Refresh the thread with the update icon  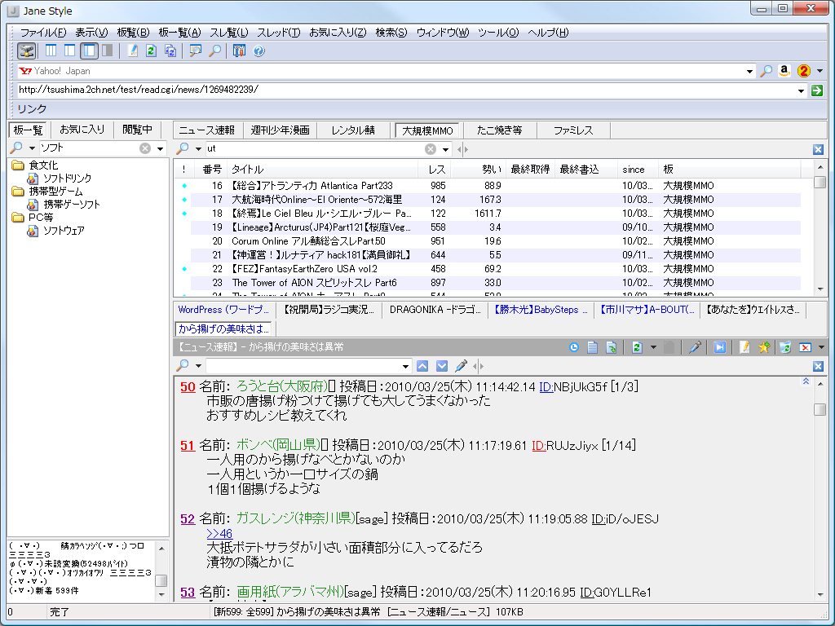637,347
